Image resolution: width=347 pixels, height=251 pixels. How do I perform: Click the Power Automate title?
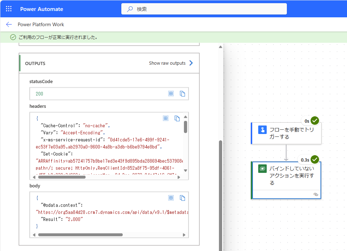[x=42, y=9]
